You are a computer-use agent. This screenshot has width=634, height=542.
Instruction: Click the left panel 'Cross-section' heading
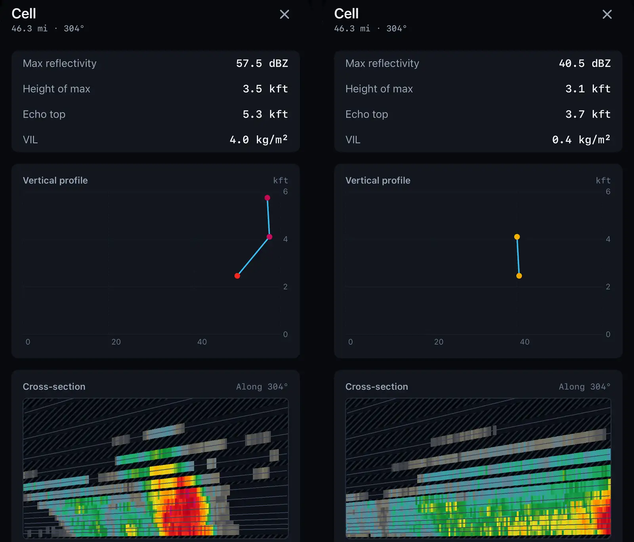pyautogui.click(x=54, y=387)
